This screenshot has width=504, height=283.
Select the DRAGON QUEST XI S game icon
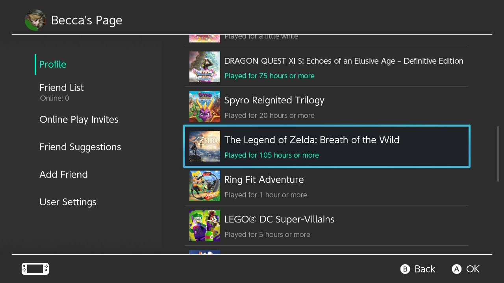pos(204,67)
